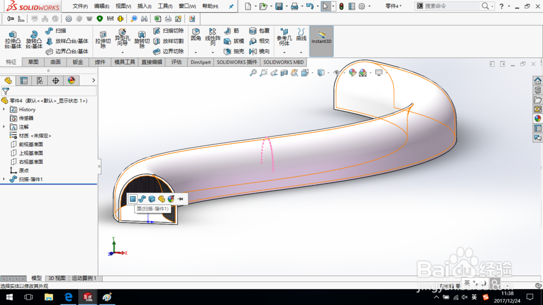Open the dropdown arrow under 圆角 (Fillet)
Screen dimensions: 543x305
(x=195, y=53)
